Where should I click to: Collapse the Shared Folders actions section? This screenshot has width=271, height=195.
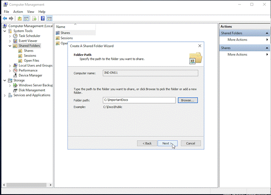pos(267,33)
